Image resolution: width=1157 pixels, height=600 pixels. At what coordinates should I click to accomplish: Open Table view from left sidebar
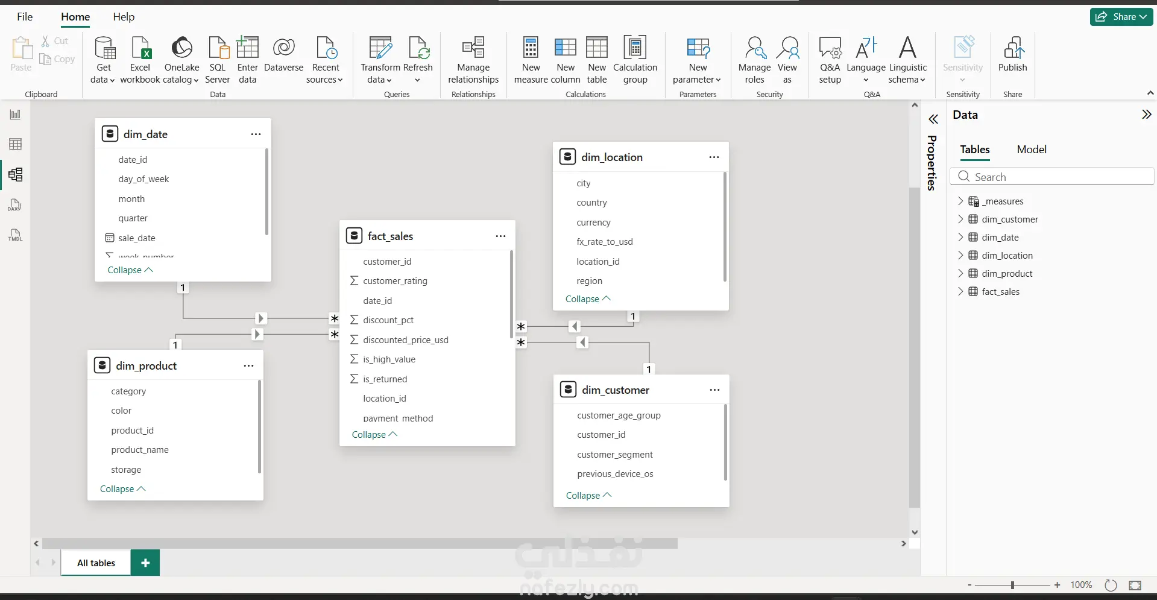pos(15,144)
